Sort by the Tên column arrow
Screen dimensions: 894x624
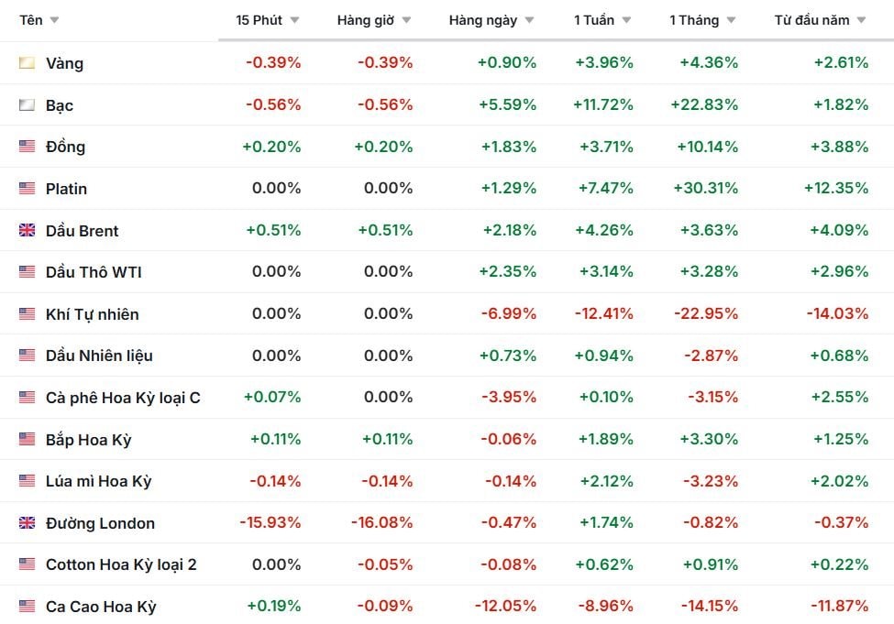tap(54, 20)
